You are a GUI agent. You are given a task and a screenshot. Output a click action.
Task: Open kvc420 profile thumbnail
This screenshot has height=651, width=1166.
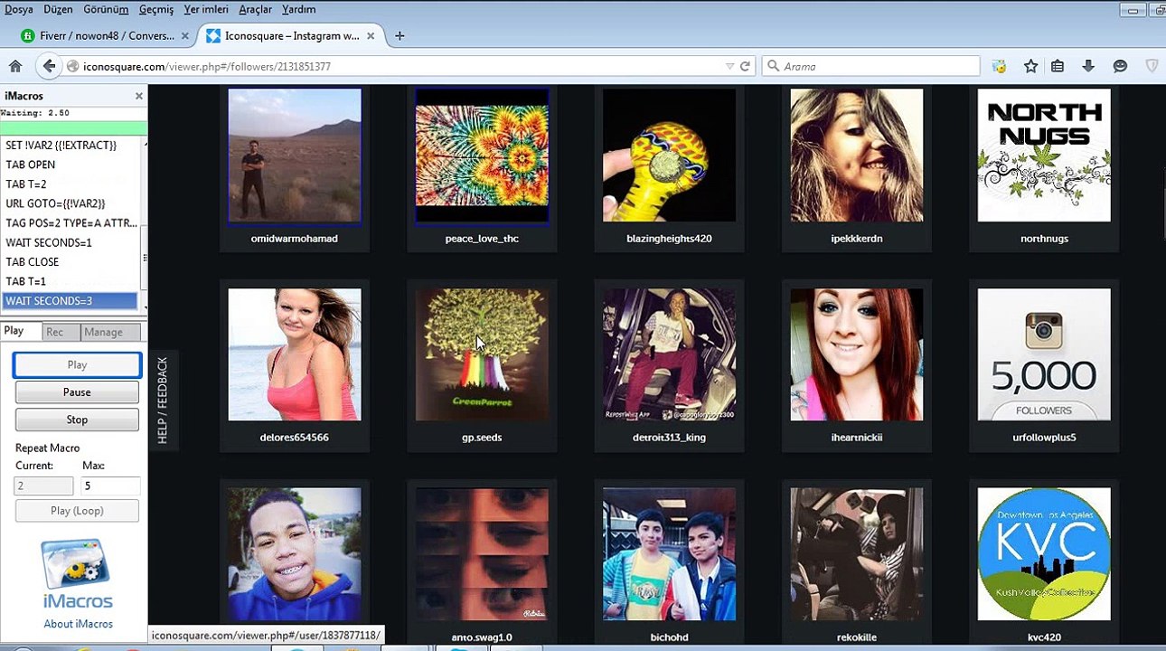1044,554
